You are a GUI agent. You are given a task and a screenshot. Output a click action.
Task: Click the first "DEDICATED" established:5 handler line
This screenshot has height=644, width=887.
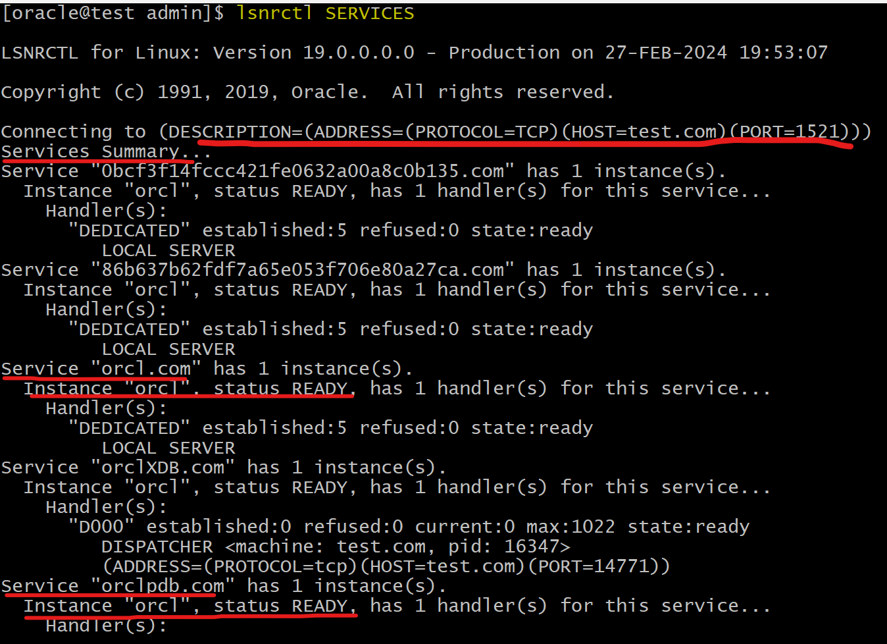[x=330, y=230]
